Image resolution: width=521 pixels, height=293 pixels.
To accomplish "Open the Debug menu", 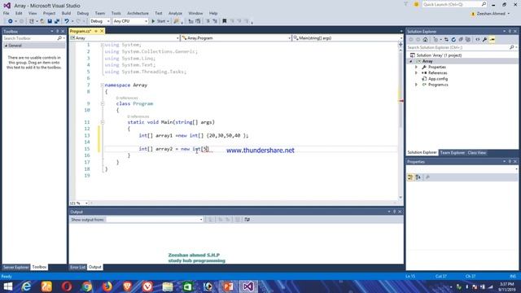I will pyautogui.click(x=83, y=13).
